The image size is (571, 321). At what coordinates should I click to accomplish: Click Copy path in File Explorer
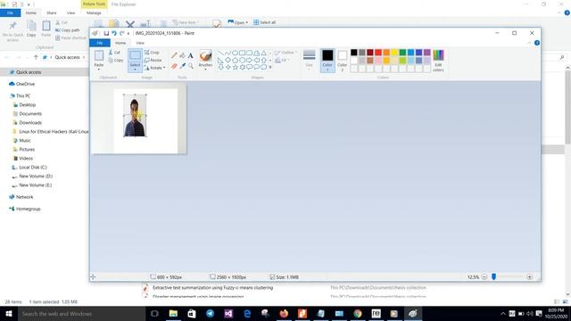coord(68,30)
